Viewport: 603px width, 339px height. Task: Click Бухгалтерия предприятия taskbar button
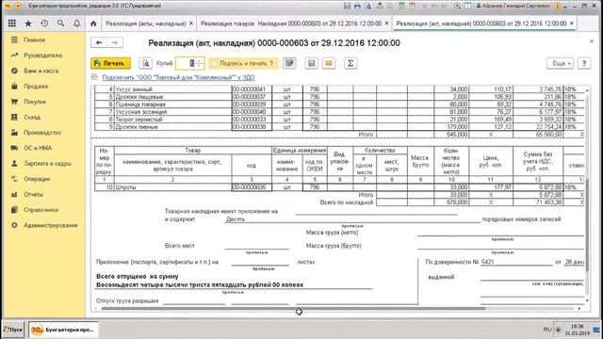[63, 330]
